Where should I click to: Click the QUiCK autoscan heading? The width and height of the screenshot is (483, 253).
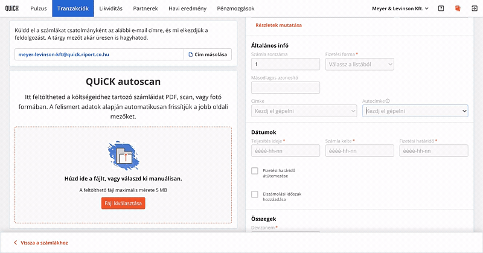(123, 82)
